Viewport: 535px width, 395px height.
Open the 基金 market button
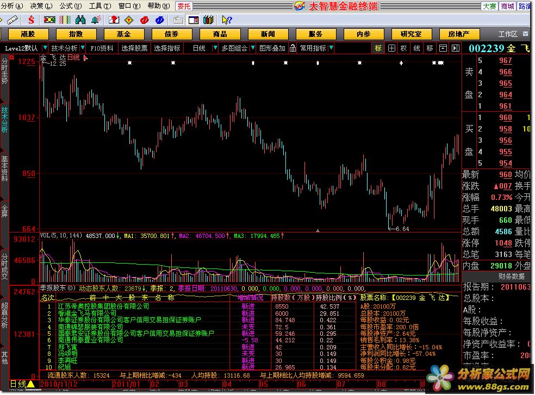click(x=124, y=34)
